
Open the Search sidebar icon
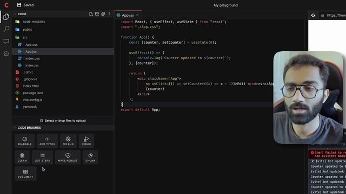(x=6, y=29)
